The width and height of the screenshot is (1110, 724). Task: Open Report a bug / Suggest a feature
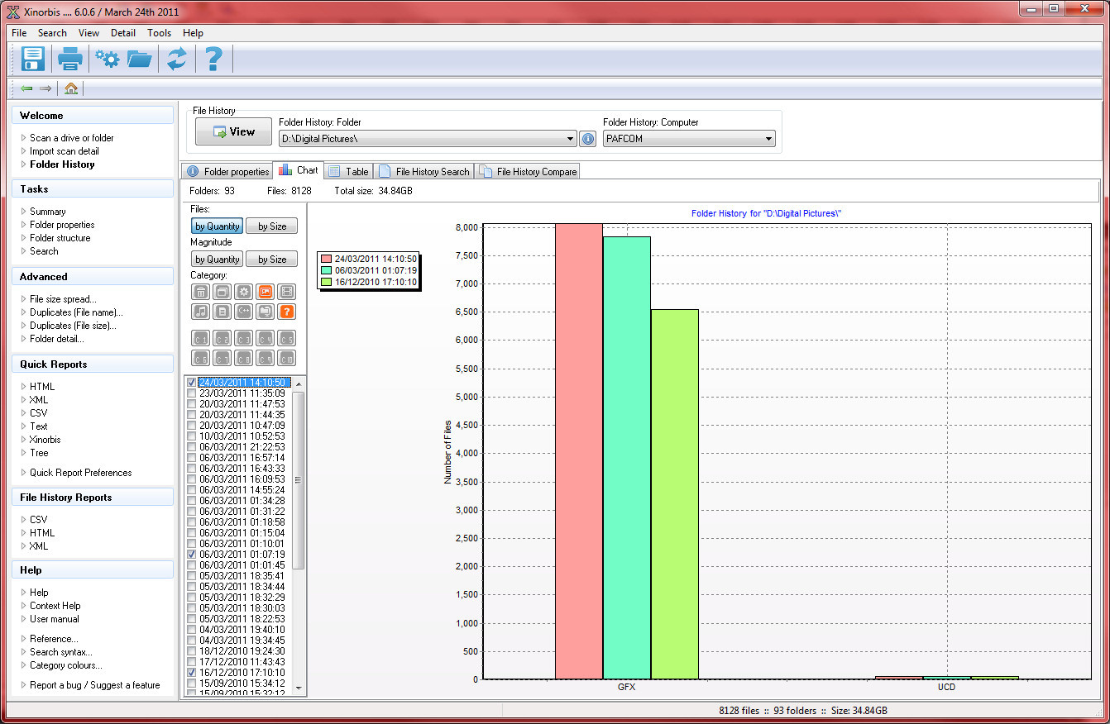pos(95,685)
